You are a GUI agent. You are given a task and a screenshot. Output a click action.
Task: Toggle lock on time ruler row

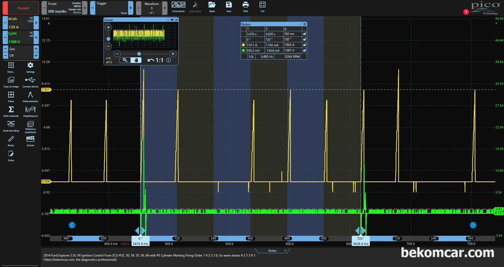point(304,34)
